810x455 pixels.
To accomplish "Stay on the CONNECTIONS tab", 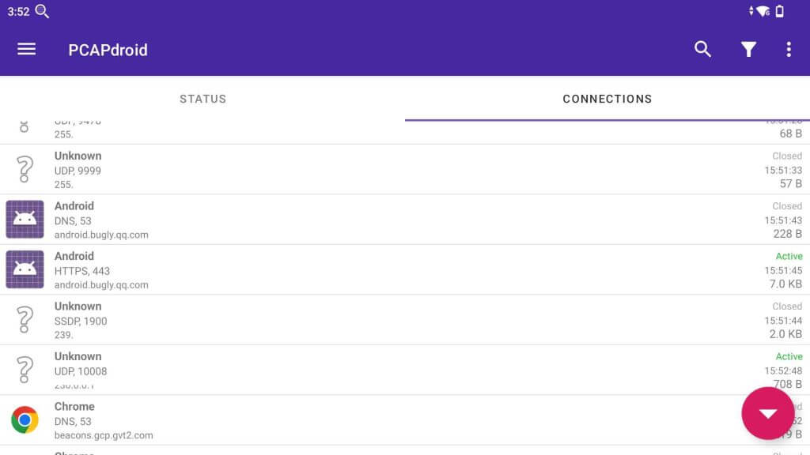I will [x=607, y=99].
